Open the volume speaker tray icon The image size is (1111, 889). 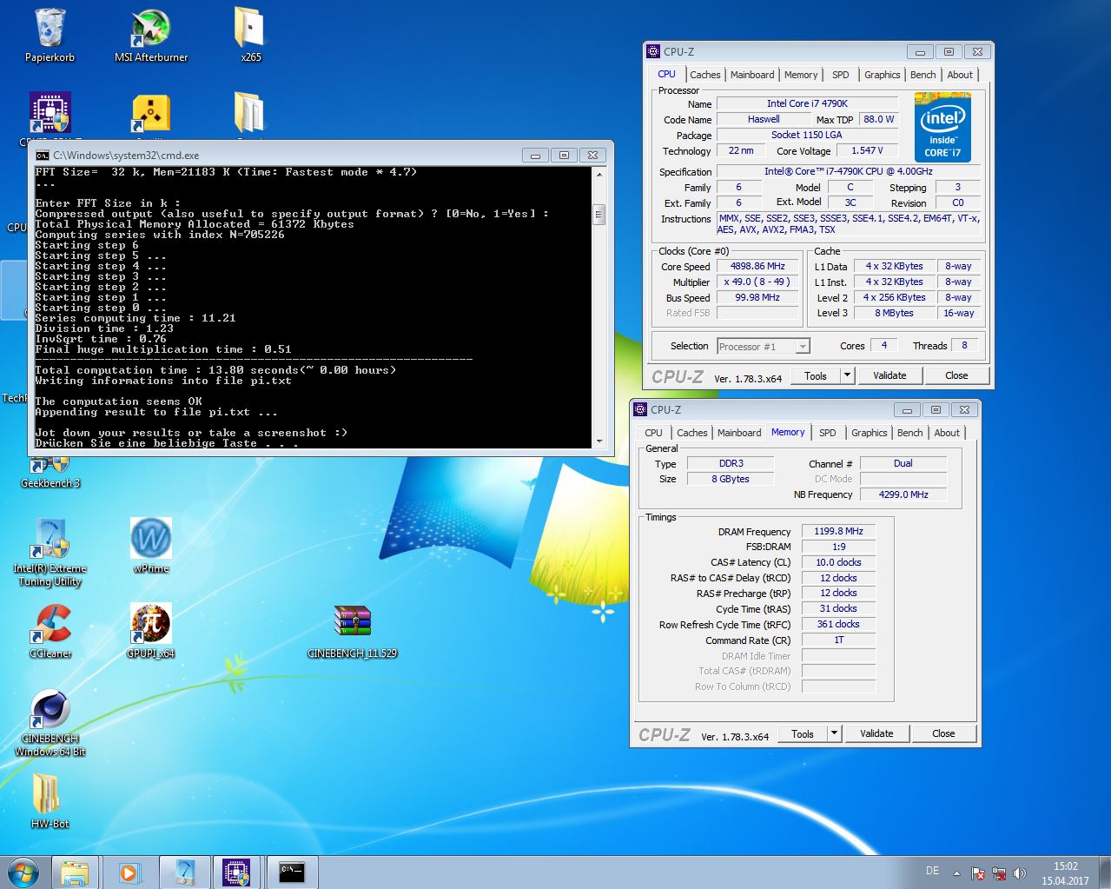click(1020, 872)
